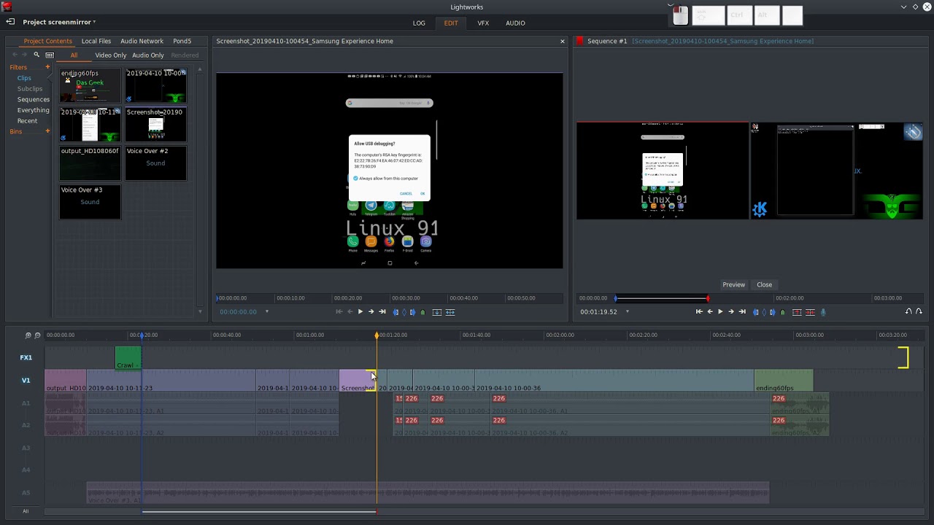This screenshot has width=934, height=525.
Task: Toggle the A3 audio track
Action: [26, 448]
